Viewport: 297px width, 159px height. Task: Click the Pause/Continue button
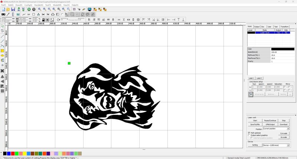click(x=270, y=120)
